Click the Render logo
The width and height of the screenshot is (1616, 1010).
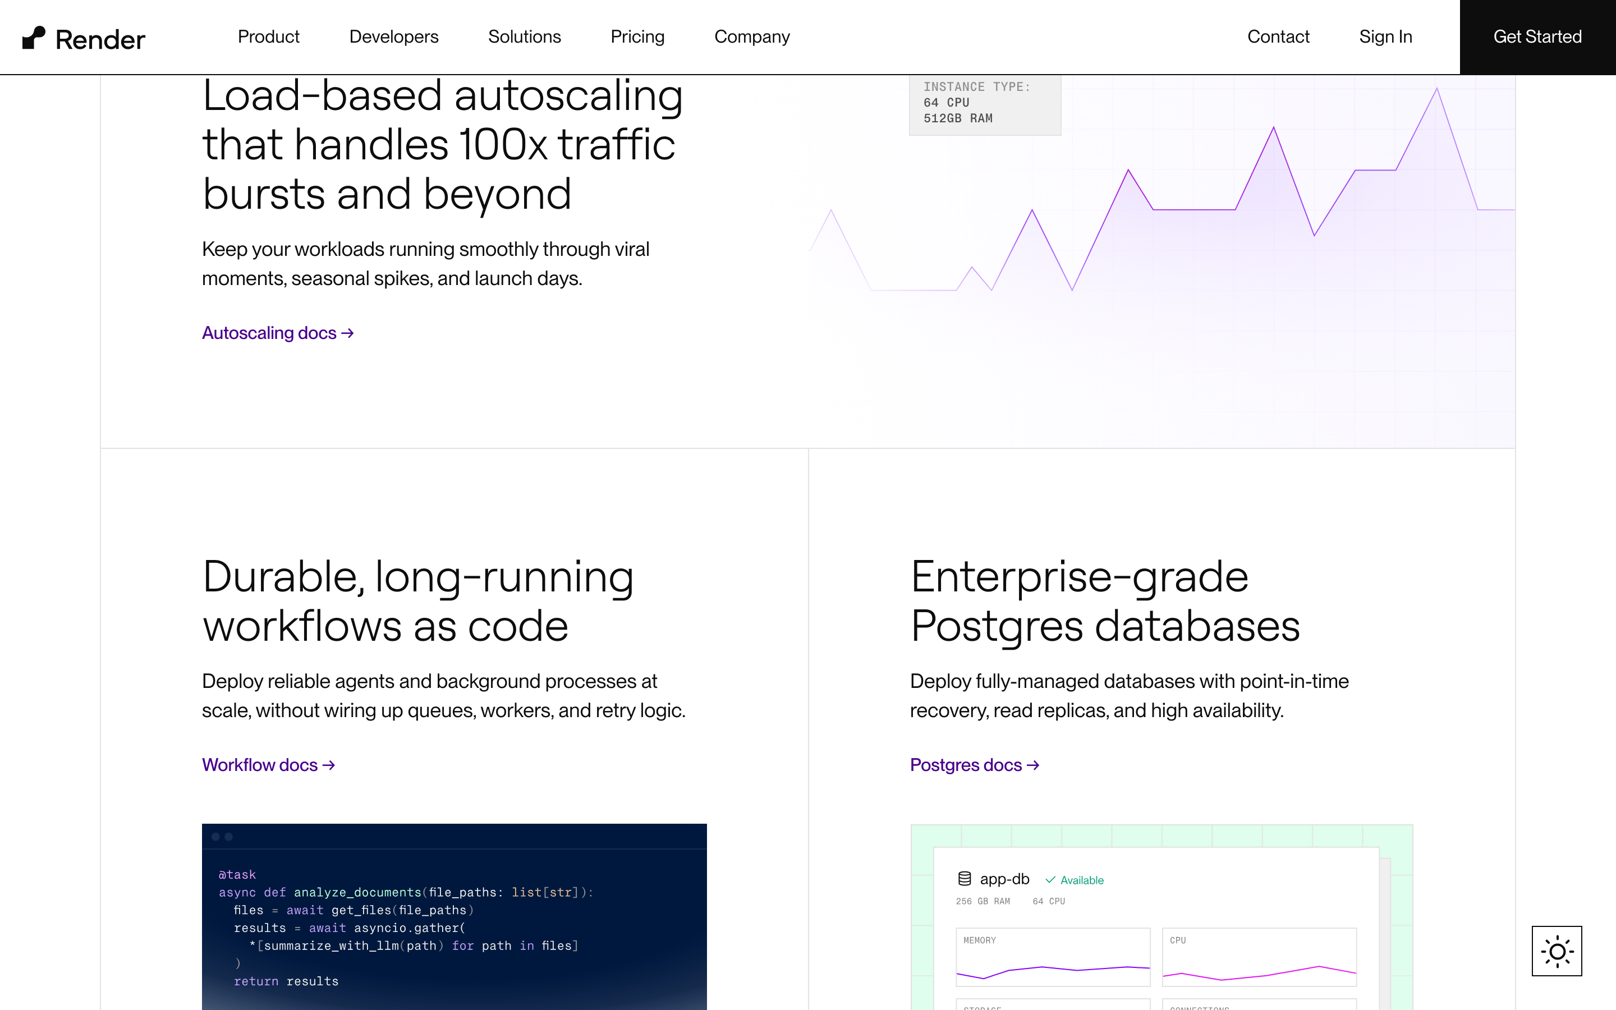(x=84, y=38)
